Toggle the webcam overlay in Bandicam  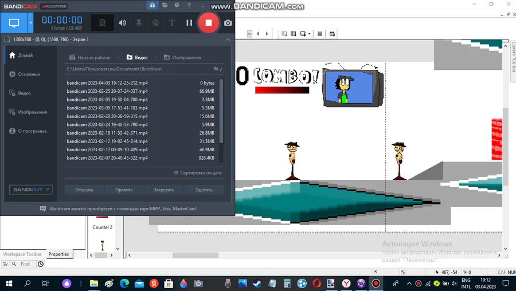tap(103, 23)
